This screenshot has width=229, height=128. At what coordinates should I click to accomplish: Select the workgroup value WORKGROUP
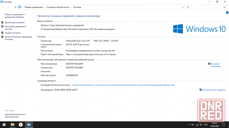pos(72,75)
